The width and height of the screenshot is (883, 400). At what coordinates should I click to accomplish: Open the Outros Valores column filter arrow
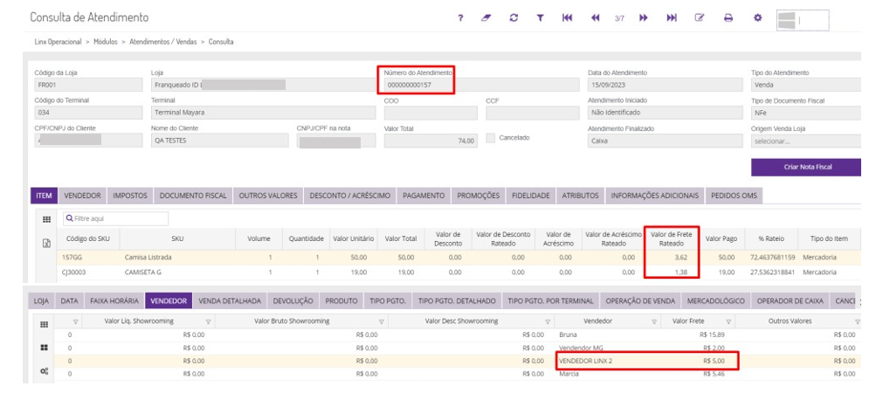(x=857, y=321)
